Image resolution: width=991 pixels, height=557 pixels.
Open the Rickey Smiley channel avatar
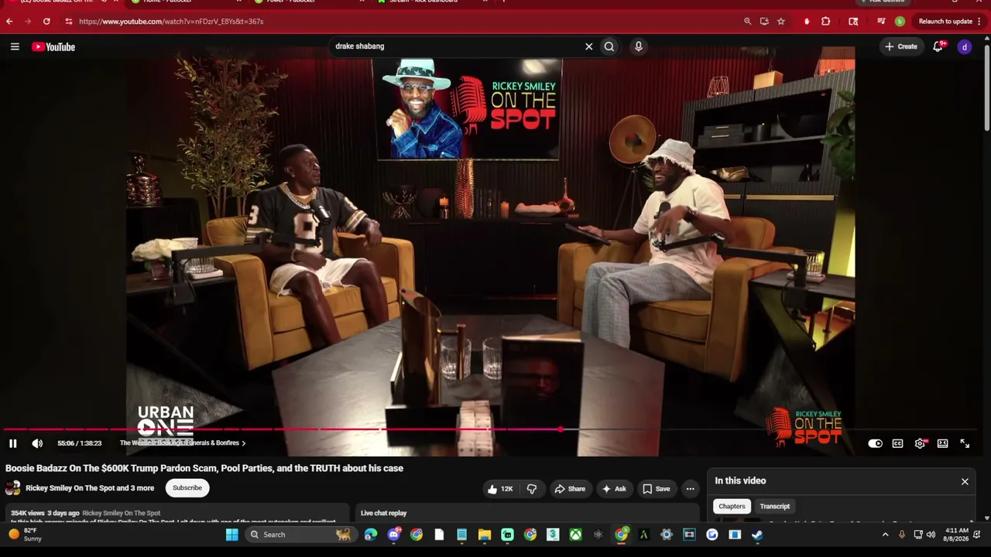13,488
